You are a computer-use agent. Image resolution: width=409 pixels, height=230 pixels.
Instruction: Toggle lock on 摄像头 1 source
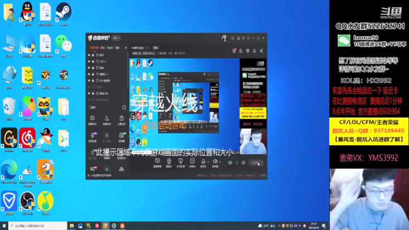click(93, 74)
